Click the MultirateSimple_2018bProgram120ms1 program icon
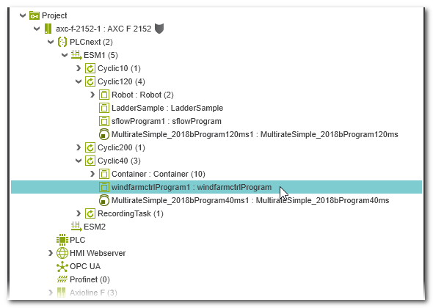 coord(103,134)
